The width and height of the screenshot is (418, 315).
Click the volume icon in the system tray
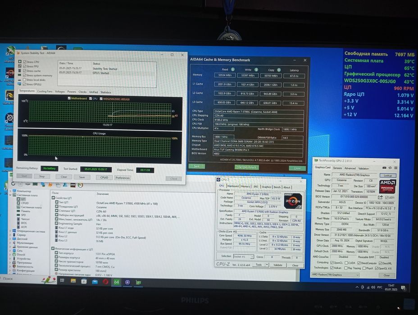click(373, 287)
